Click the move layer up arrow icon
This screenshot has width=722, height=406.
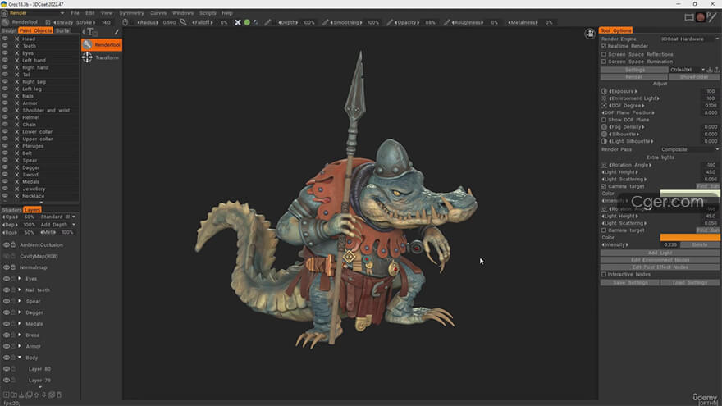[36, 395]
